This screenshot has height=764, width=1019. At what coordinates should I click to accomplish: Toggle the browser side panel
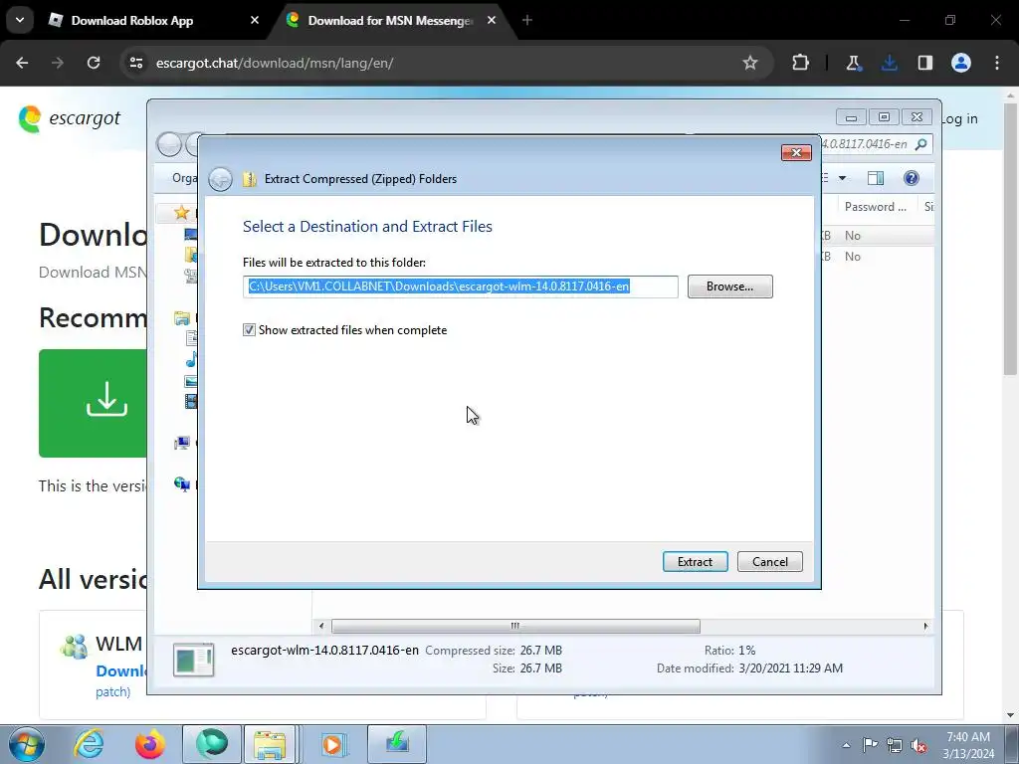[924, 63]
